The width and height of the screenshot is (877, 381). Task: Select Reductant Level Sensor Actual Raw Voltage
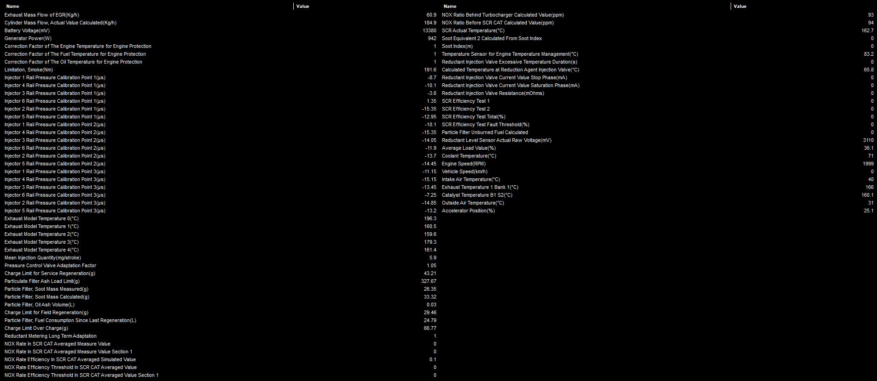657,140
